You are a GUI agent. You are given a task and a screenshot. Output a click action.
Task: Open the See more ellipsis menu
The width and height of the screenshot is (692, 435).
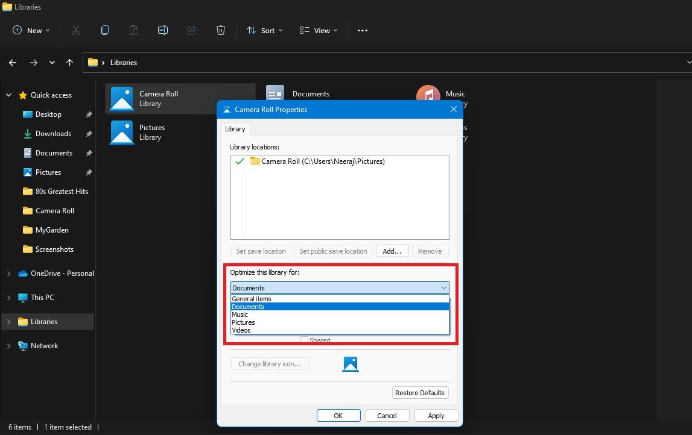pyautogui.click(x=362, y=30)
